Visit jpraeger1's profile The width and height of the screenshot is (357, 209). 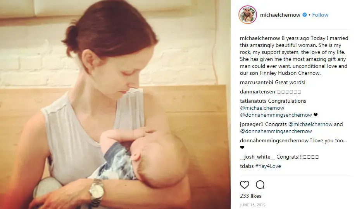[x=252, y=124]
